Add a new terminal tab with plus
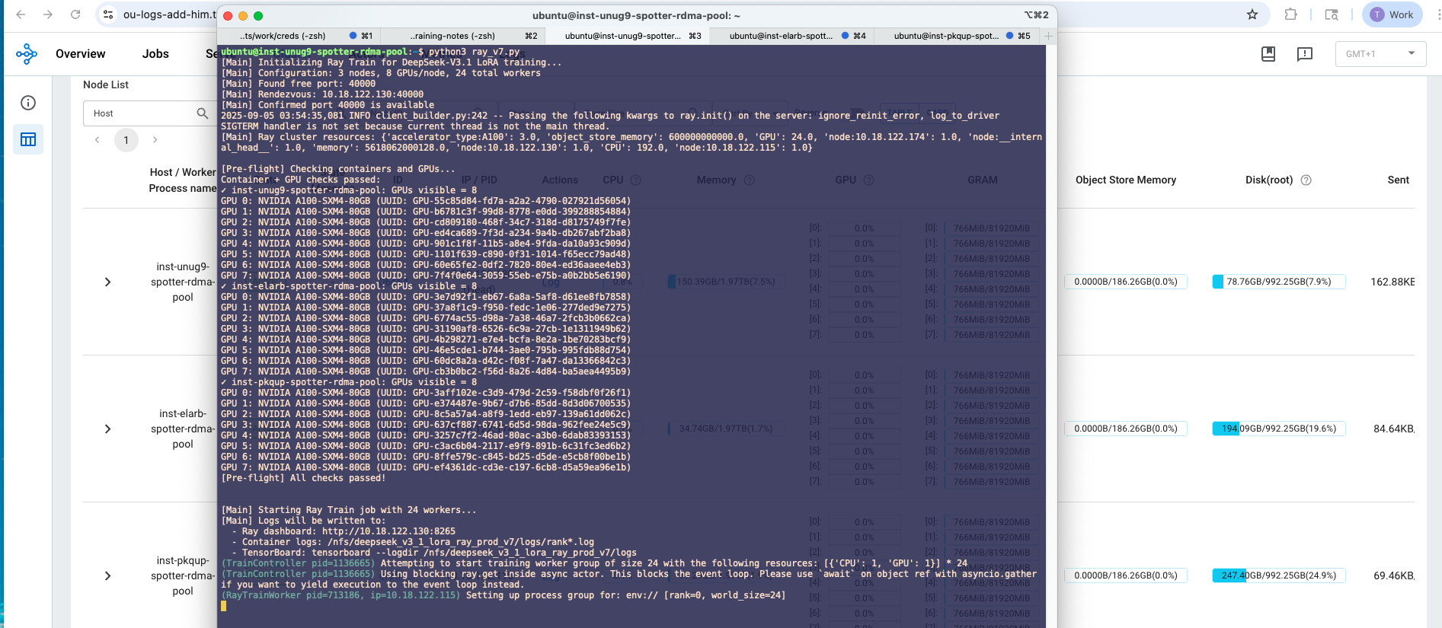Screen dimensions: 1442x628 click(x=1048, y=36)
